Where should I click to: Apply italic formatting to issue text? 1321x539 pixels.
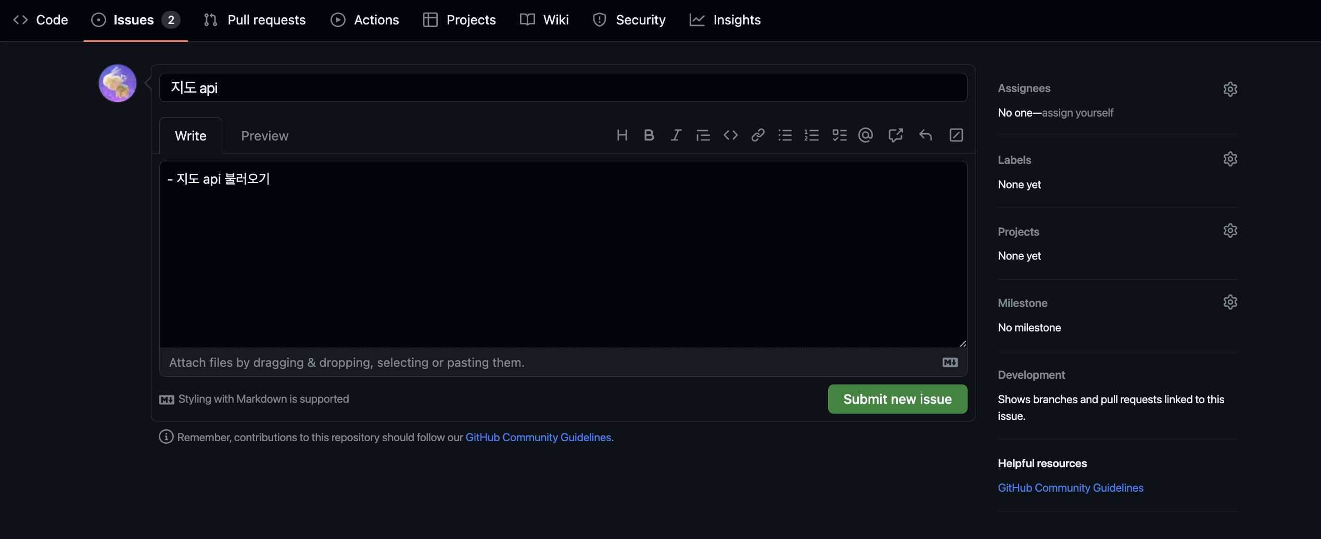point(676,135)
